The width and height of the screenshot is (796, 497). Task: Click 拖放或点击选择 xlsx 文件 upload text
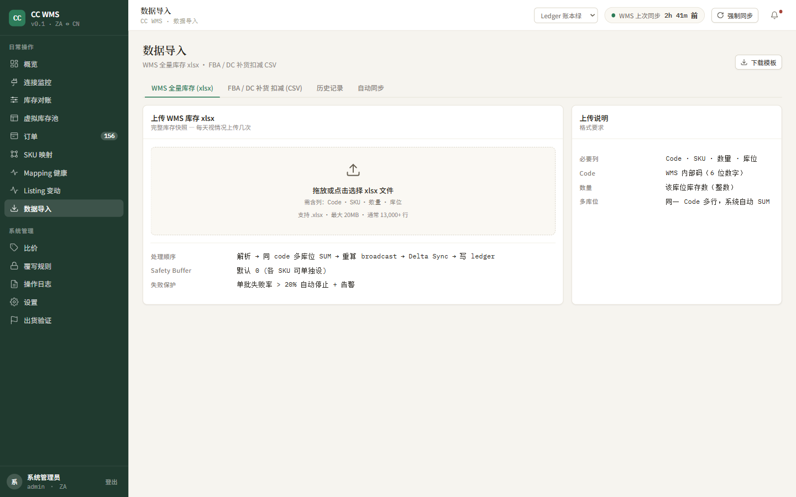353,191
